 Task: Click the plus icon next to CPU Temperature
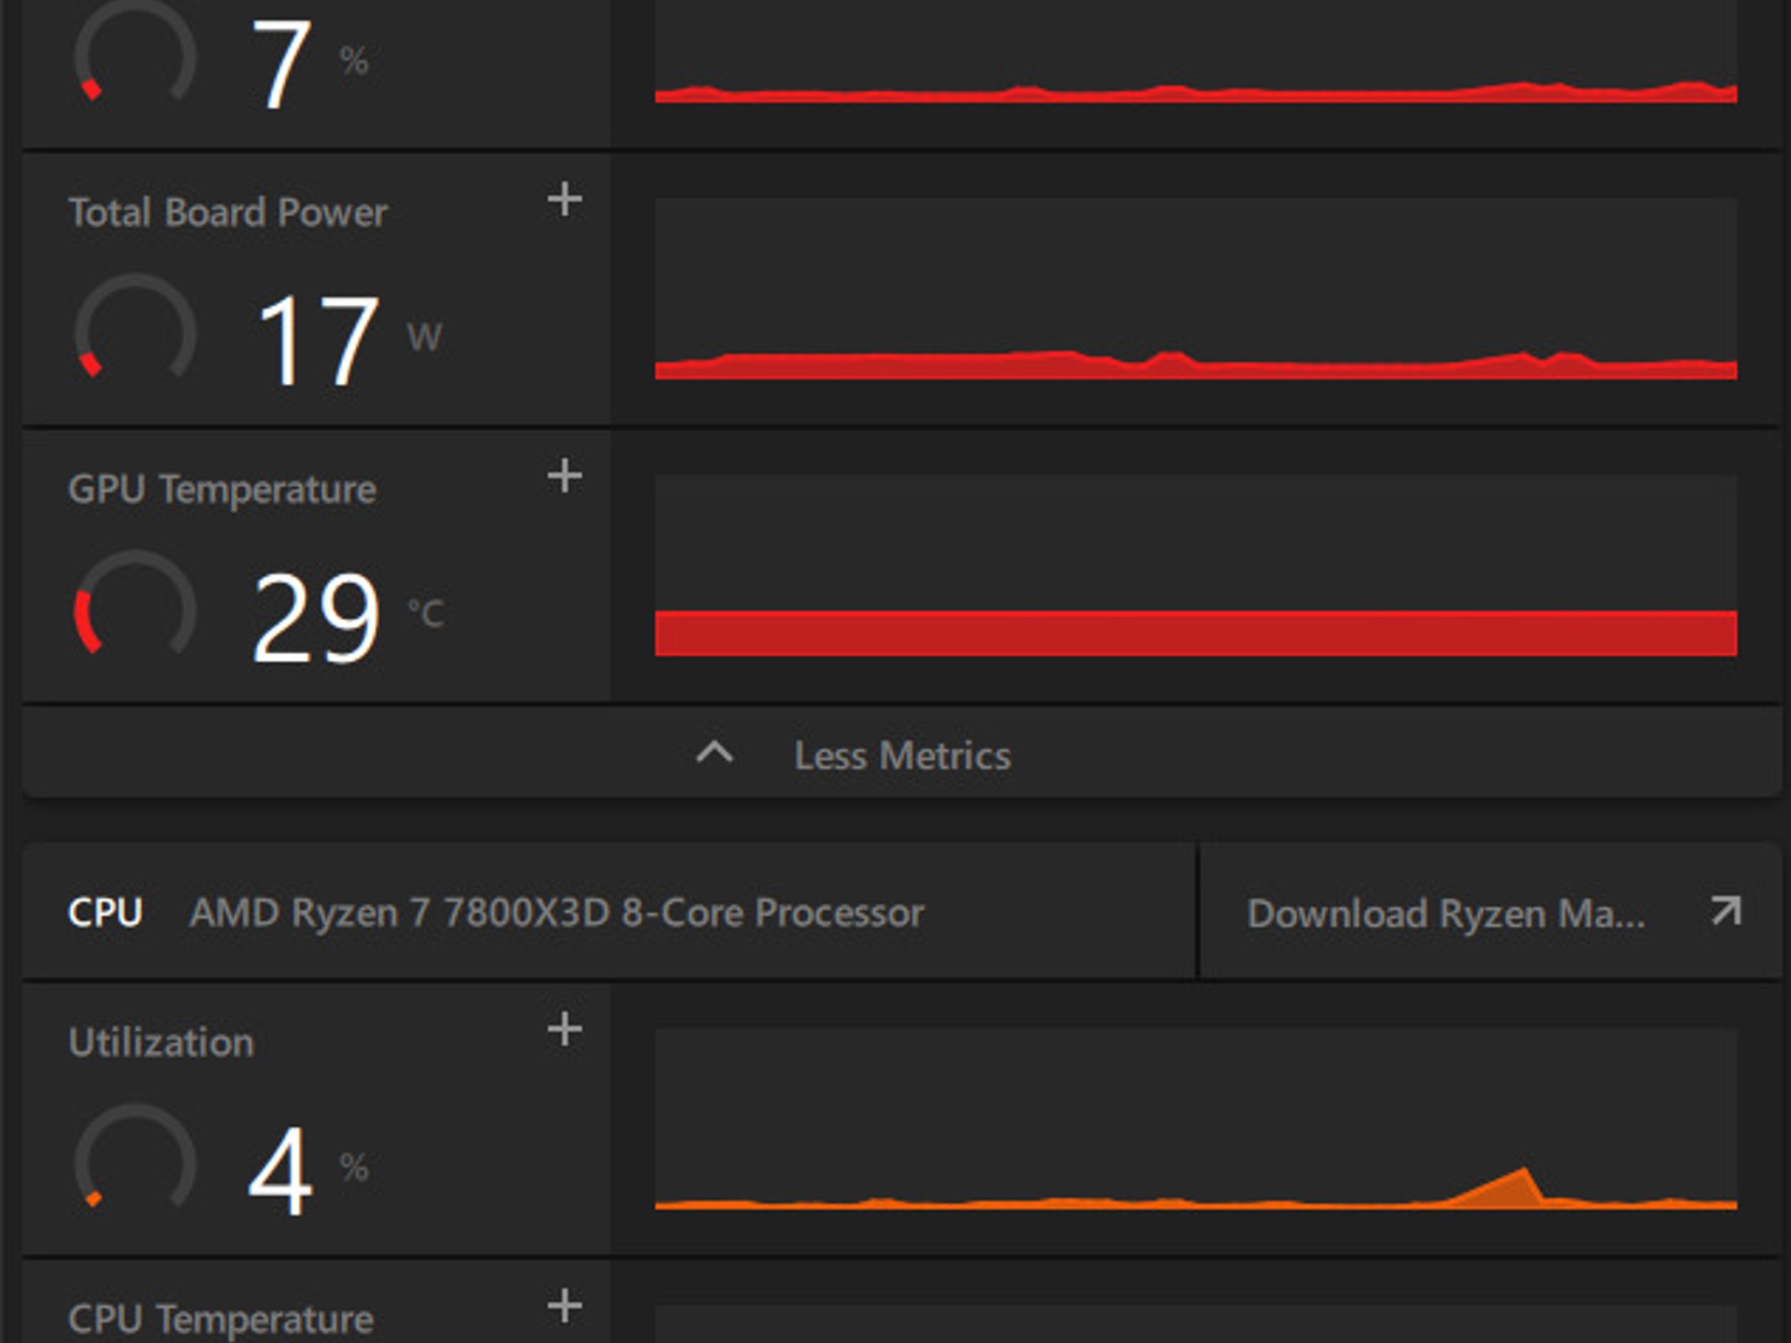565,1306
